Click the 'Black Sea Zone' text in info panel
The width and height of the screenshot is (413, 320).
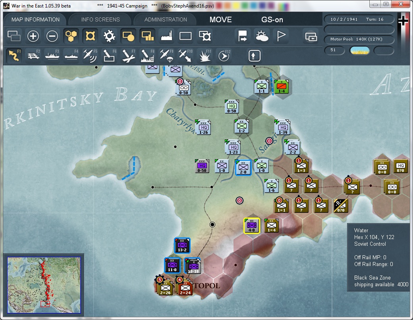[x=372, y=278]
